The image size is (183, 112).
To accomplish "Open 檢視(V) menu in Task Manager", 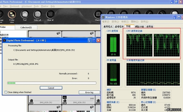I will [125, 22].
